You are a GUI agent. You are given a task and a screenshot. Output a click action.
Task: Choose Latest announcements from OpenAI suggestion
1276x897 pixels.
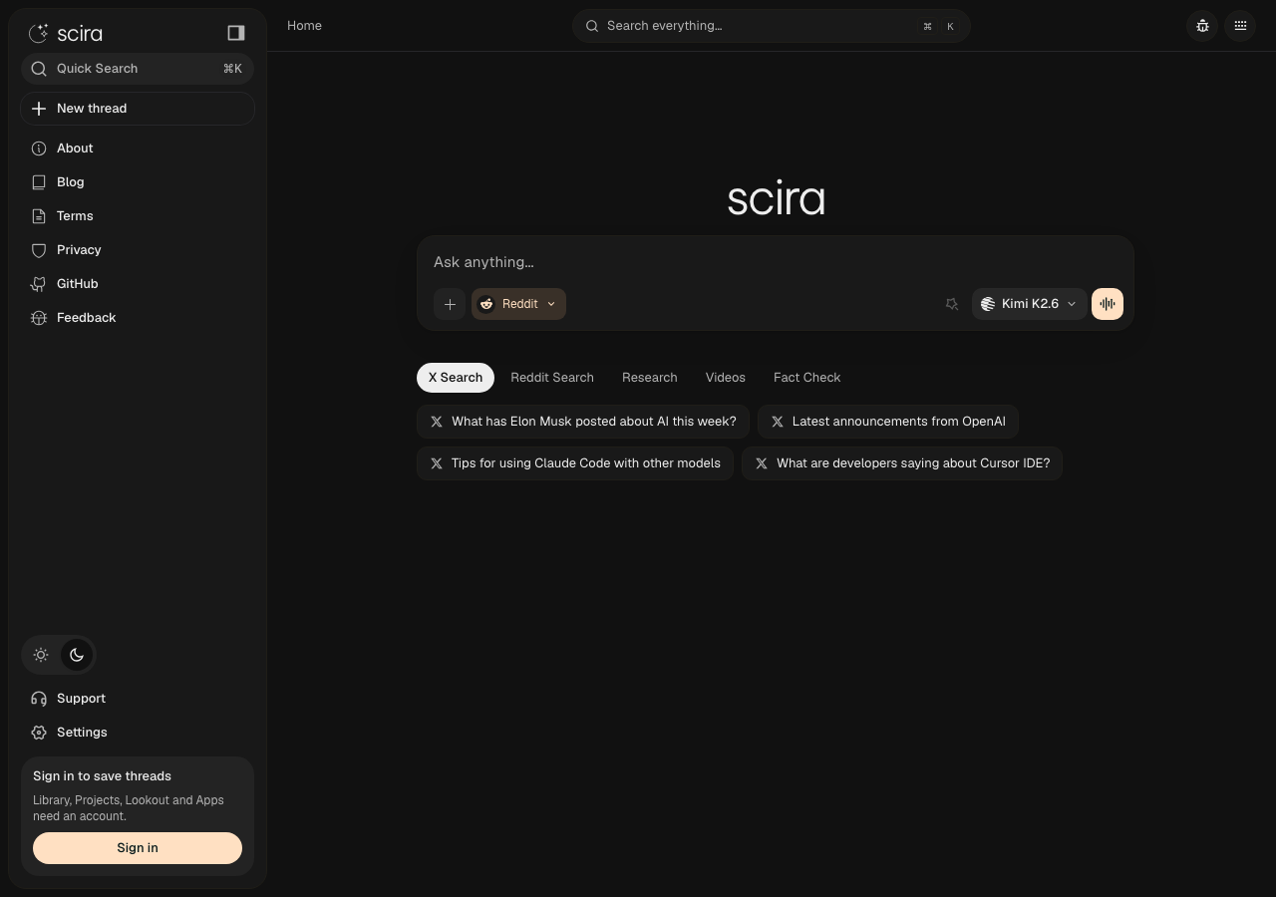click(888, 422)
